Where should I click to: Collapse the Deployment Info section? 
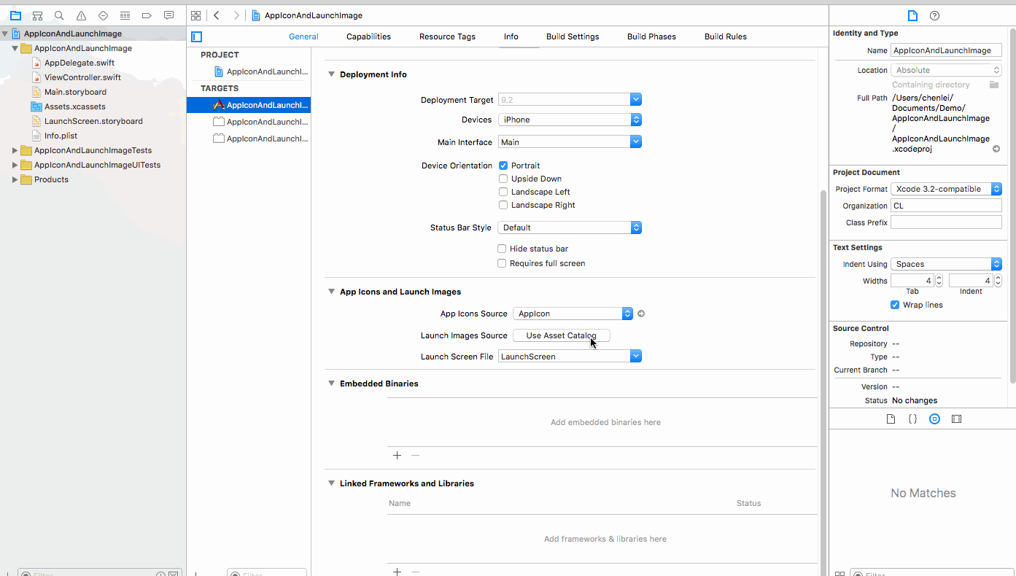click(331, 74)
